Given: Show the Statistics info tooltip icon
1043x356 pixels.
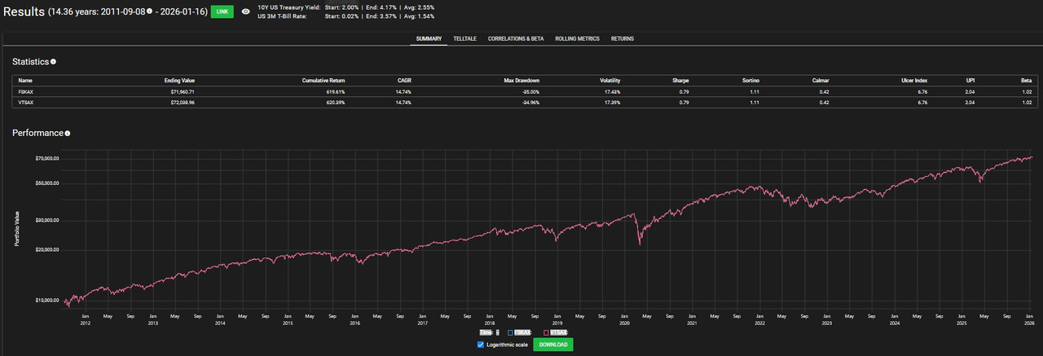Looking at the screenshot, I should (x=53, y=61).
